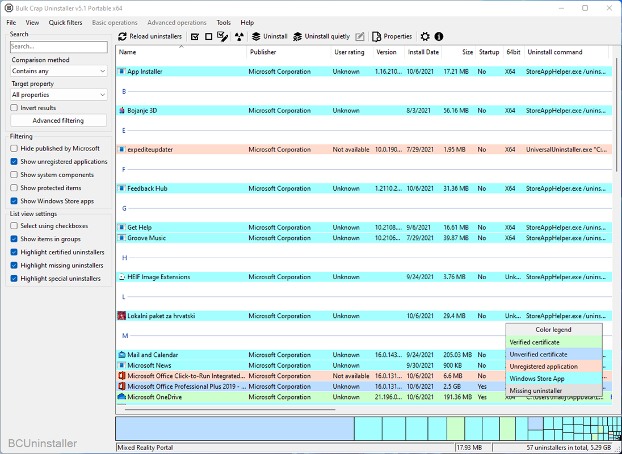Click the expediteupdater row icon
622x454 pixels.
[x=122, y=149]
